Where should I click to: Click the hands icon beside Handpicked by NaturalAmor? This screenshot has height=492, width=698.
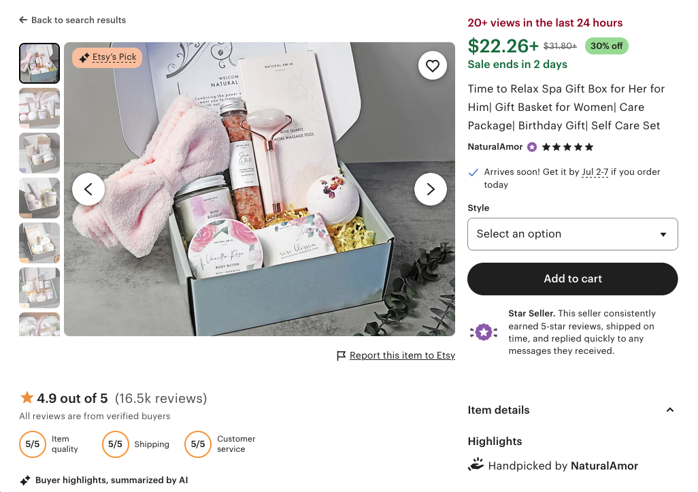476,465
